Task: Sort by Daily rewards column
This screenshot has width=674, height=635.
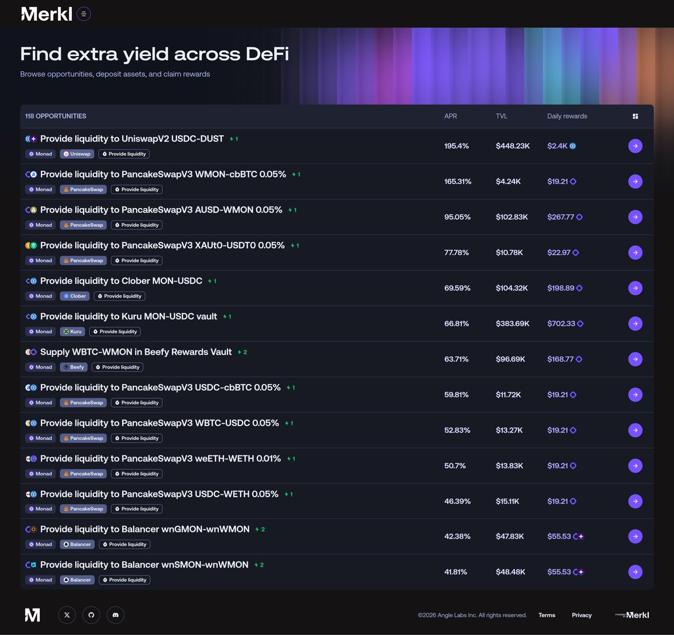Action: [567, 116]
